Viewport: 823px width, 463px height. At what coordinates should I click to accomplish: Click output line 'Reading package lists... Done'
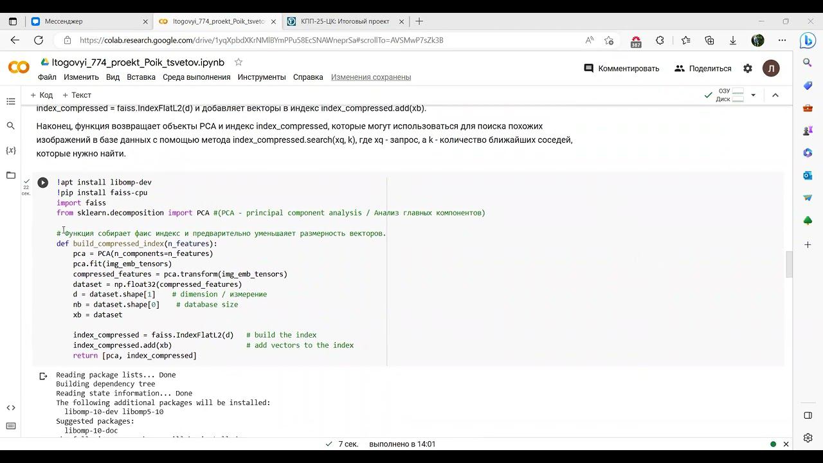pyautogui.click(x=116, y=375)
